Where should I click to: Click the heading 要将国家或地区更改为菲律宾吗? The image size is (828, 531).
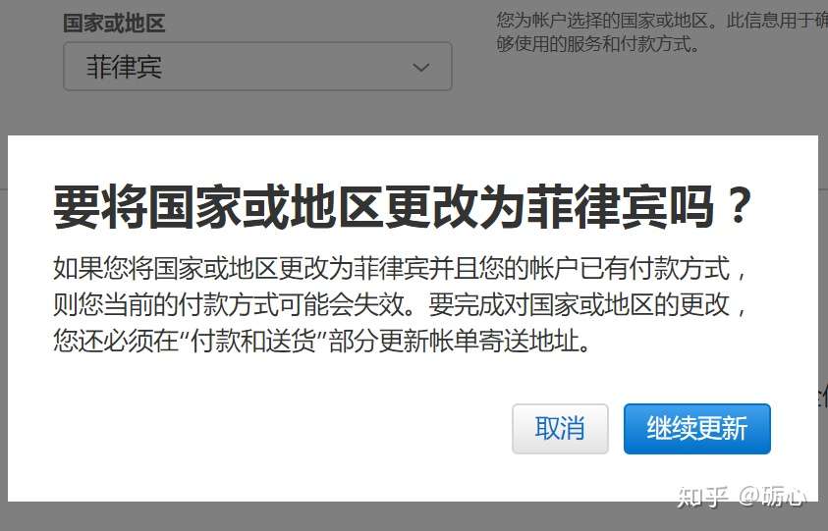(402, 206)
